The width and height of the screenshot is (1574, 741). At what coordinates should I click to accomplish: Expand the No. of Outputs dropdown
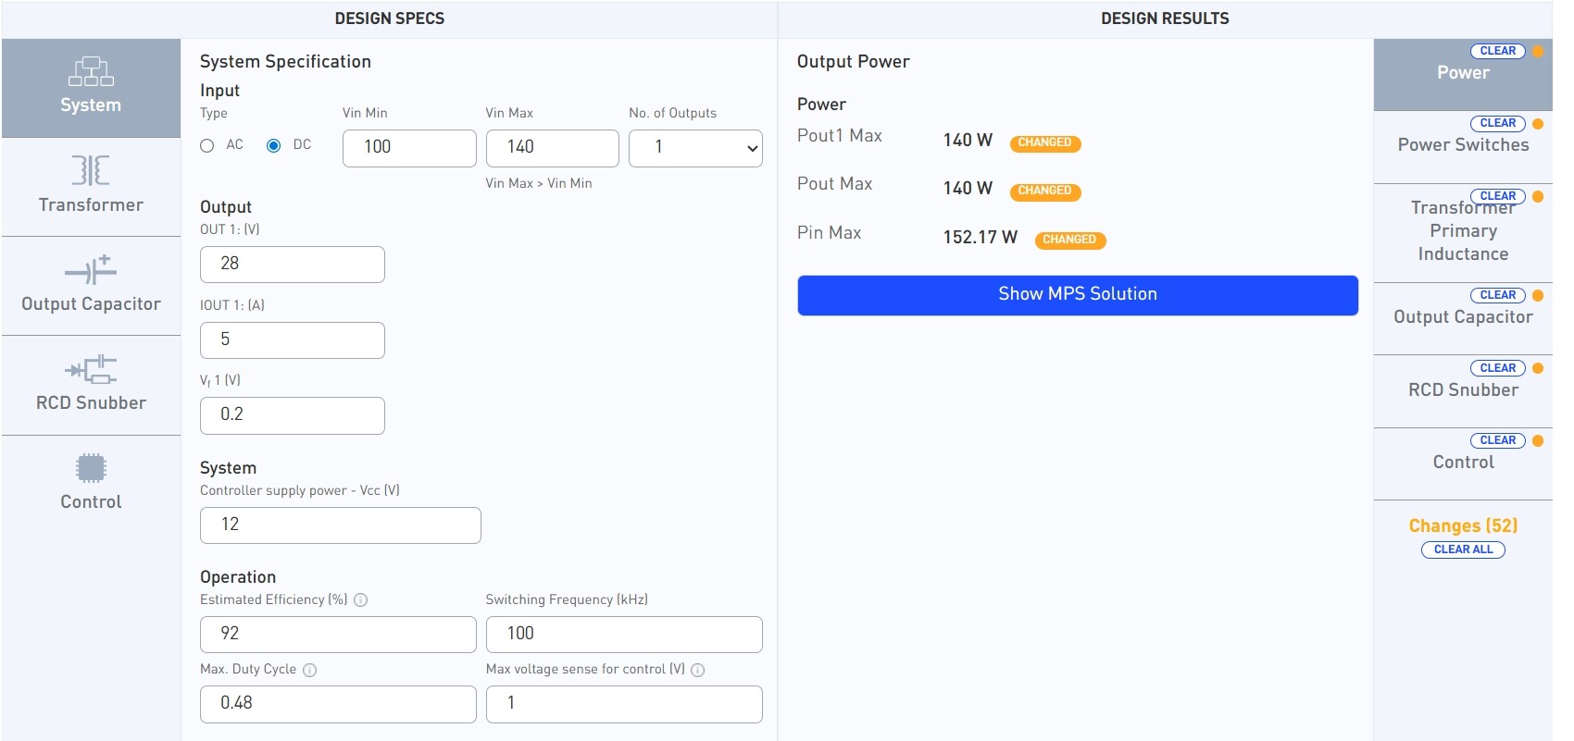click(694, 148)
